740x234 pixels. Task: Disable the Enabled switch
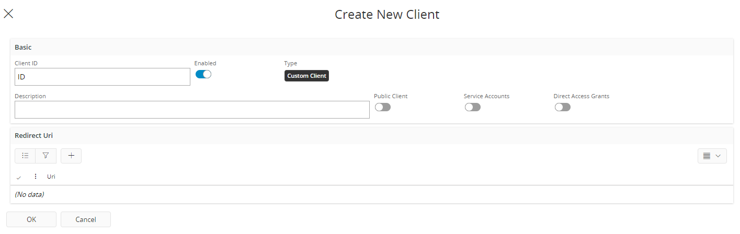[x=203, y=74]
